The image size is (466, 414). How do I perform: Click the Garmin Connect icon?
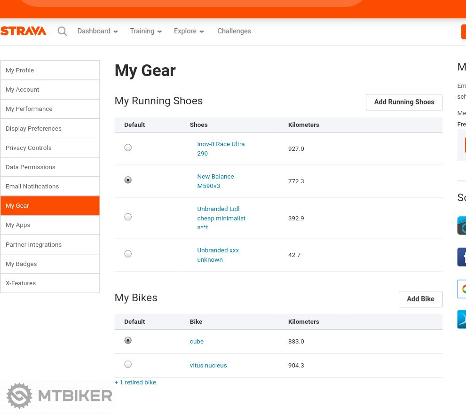coord(462,226)
